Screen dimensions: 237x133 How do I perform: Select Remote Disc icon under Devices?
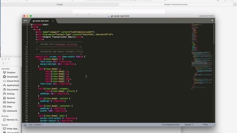tap(4, 120)
